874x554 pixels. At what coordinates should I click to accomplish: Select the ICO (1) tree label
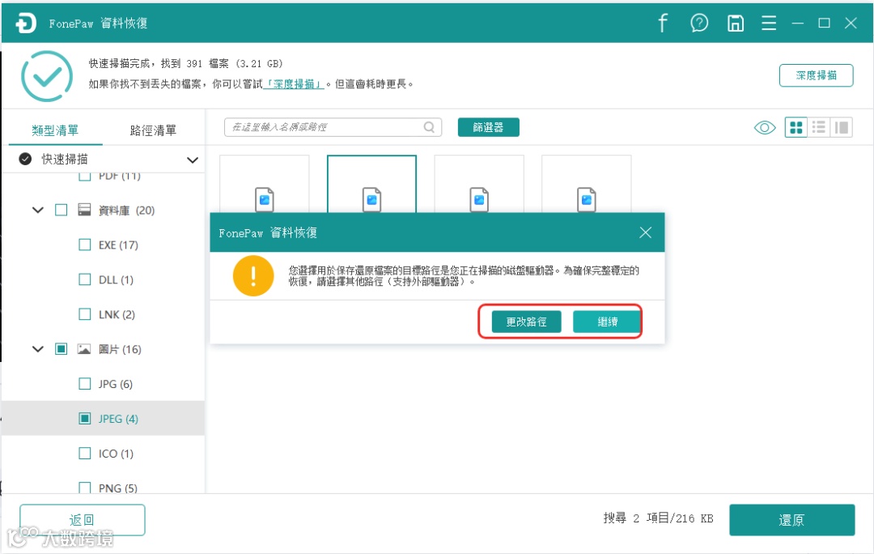(116, 454)
